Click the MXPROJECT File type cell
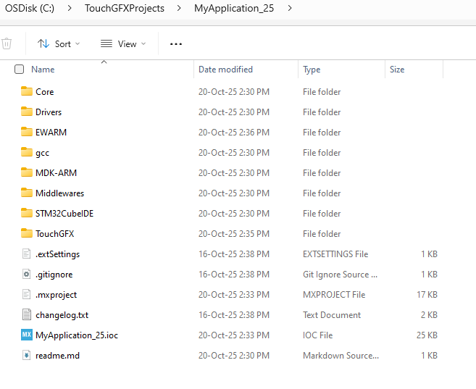Viewport: 476px width, 389px height. pyautogui.click(x=334, y=295)
